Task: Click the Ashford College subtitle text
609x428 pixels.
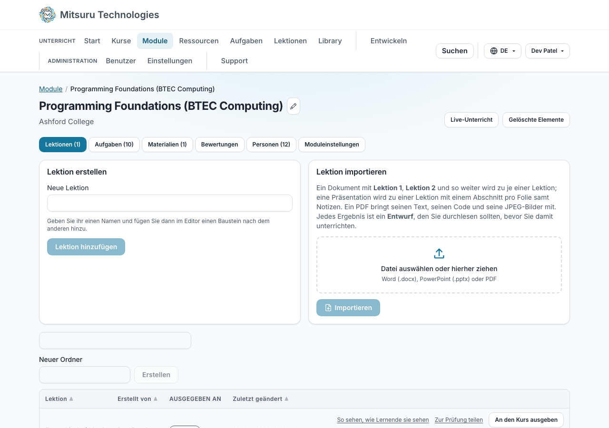Action: 67,122
